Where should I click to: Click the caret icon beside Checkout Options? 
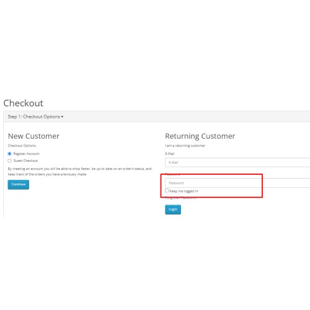tap(62, 117)
